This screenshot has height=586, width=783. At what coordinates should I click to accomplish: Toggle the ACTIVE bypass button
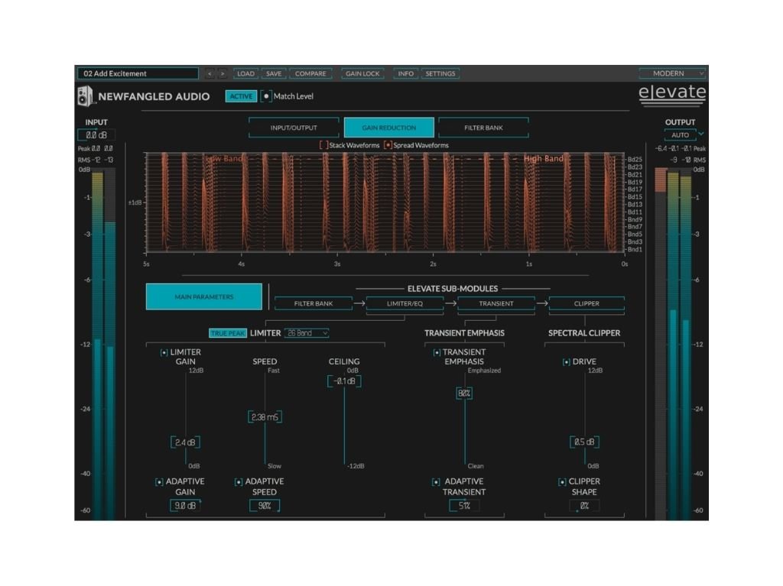[x=241, y=96]
